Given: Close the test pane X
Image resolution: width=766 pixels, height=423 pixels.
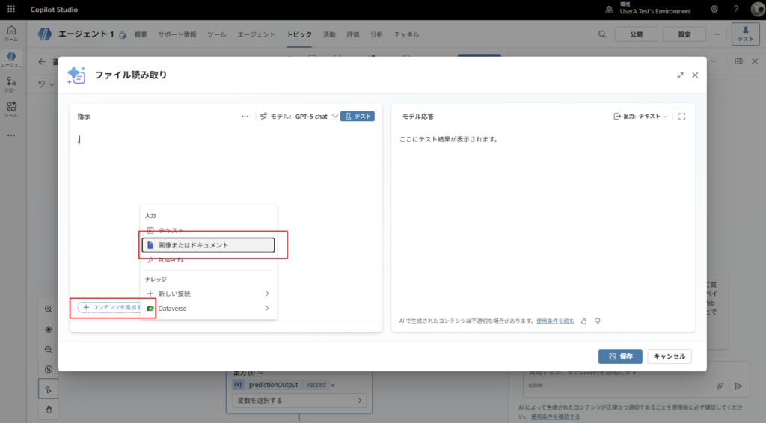Looking at the screenshot, I should pyautogui.click(x=755, y=61).
